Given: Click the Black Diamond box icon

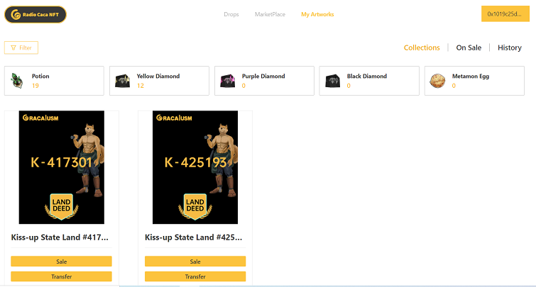Looking at the screenshot, I should point(332,81).
